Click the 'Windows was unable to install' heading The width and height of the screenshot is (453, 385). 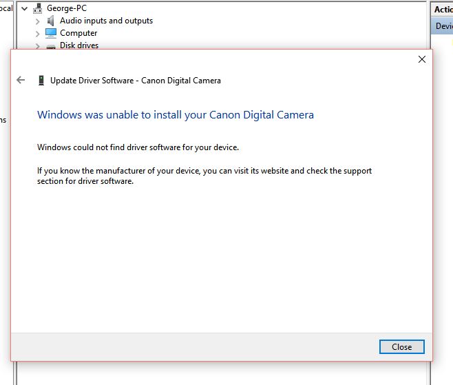(x=176, y=115)
